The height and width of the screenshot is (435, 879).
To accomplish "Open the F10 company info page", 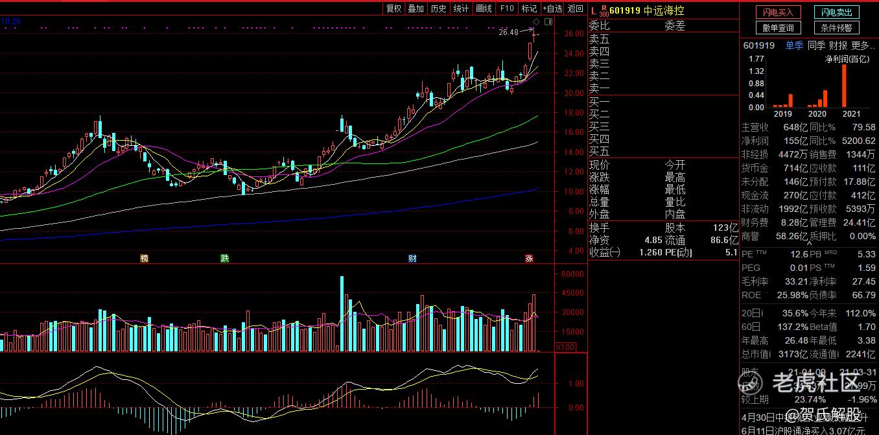I will click(507, 8).
